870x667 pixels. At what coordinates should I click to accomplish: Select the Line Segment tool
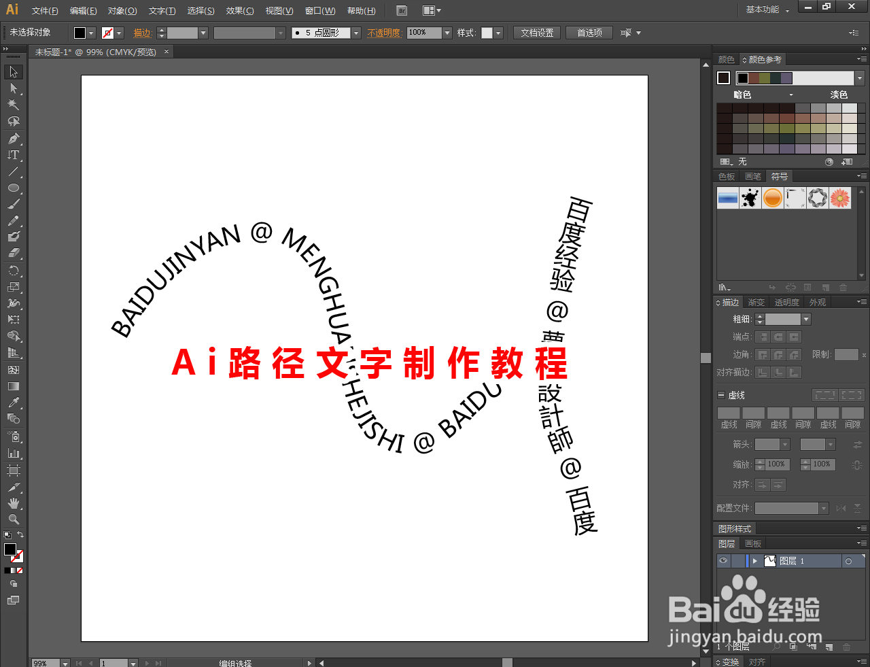(13, 171)
